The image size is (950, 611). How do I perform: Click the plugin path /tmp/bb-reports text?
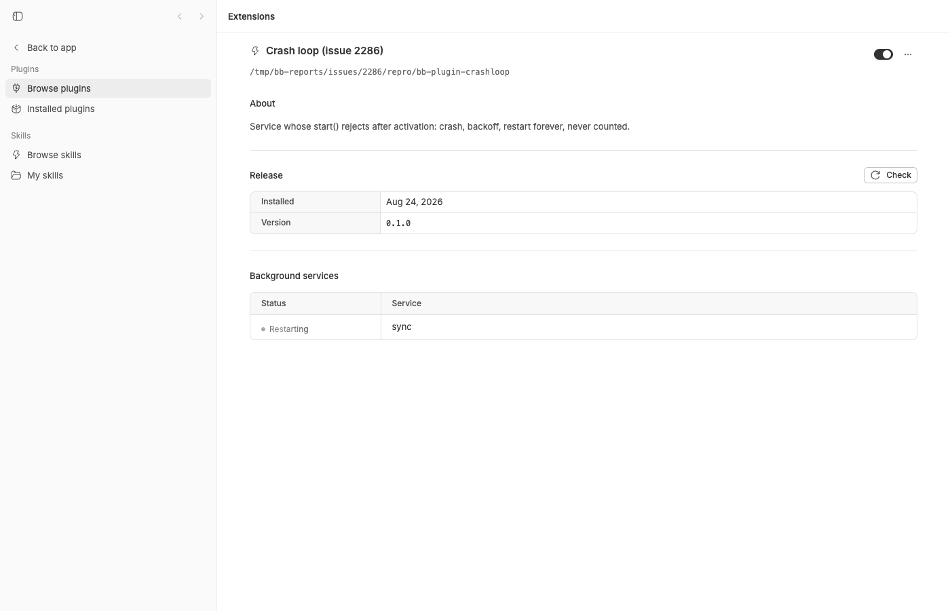379,72
